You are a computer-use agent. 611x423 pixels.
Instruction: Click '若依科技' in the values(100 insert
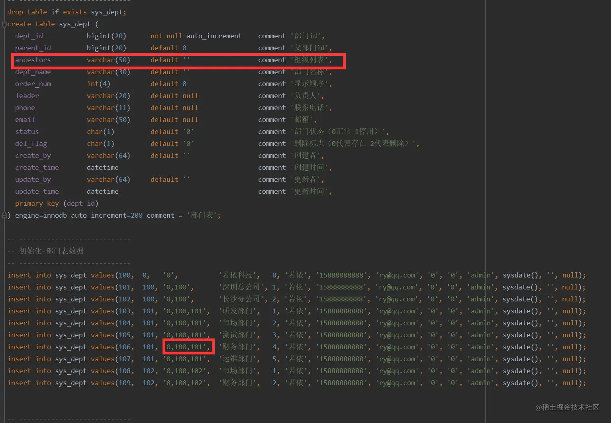point(237,275)
